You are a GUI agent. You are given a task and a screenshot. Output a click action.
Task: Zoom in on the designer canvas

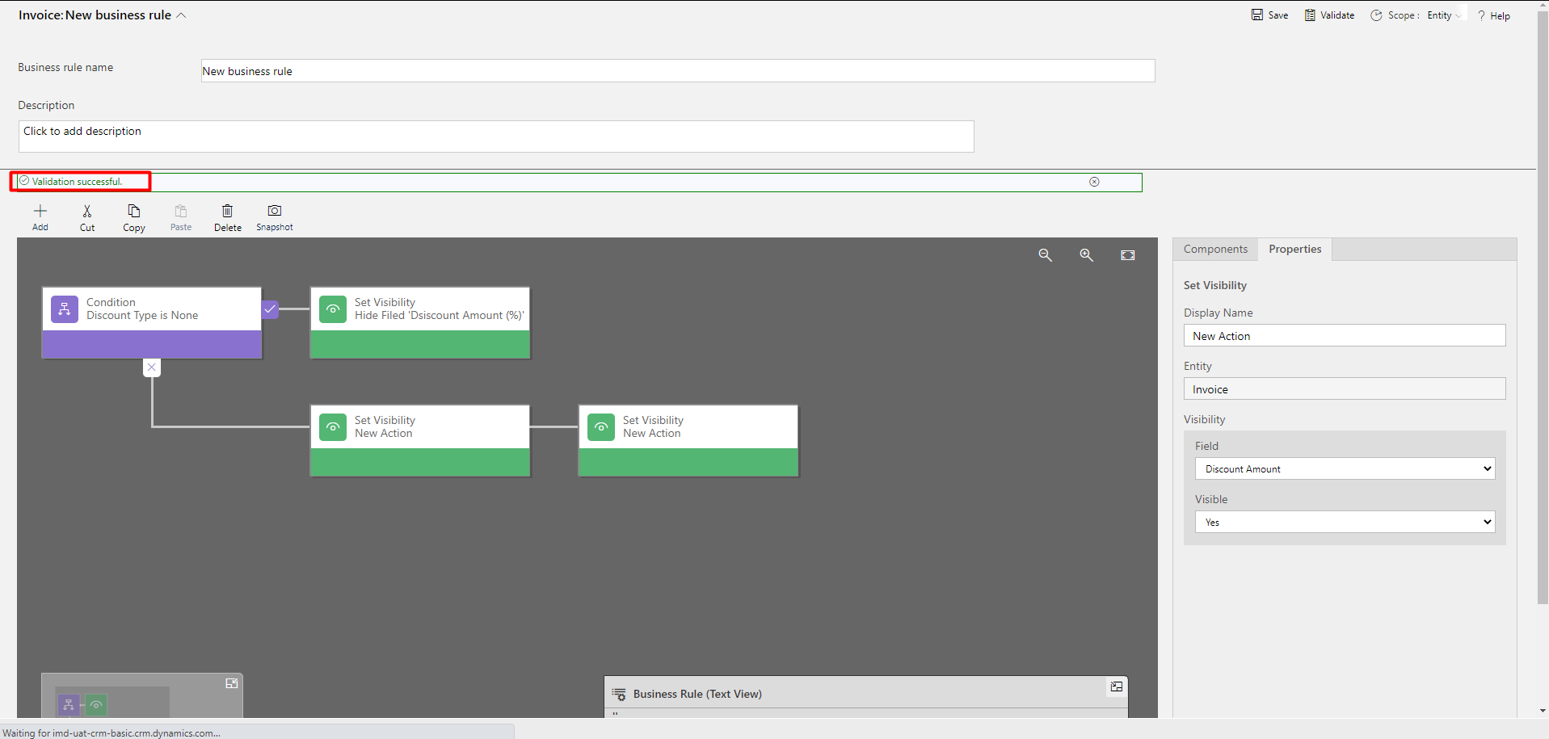click(1086, 254)
